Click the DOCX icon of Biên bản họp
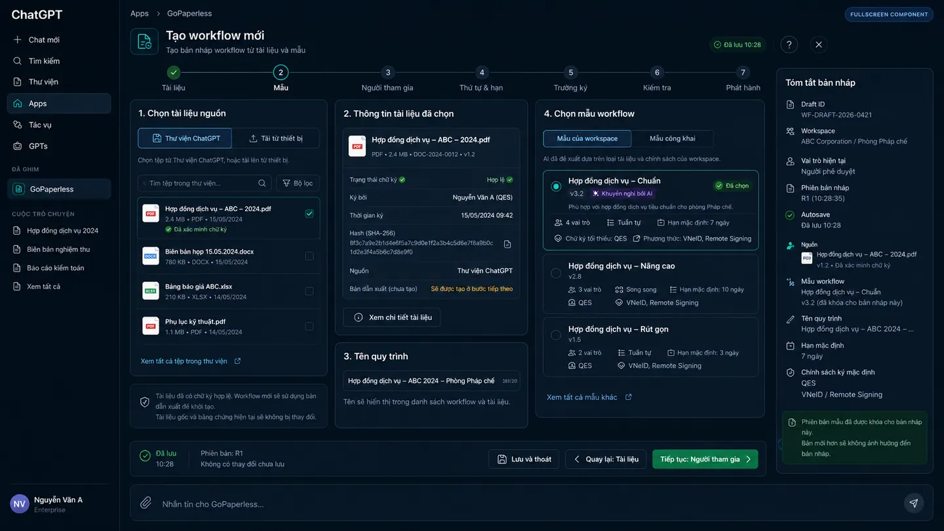944x531 pixels. [151, 256]
